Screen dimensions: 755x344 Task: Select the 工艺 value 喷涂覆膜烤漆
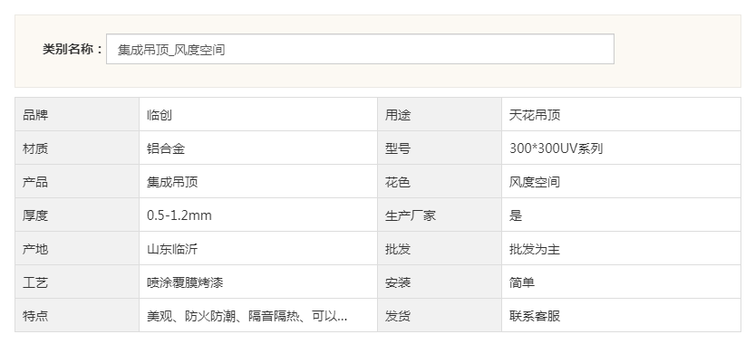185,282
